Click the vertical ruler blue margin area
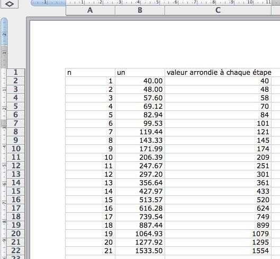 pyautogui.click(x=4, y=31)
